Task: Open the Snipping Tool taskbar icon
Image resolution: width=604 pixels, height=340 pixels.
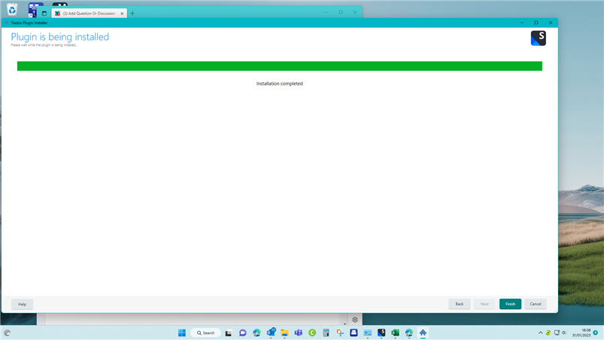Action: point(340,332)
